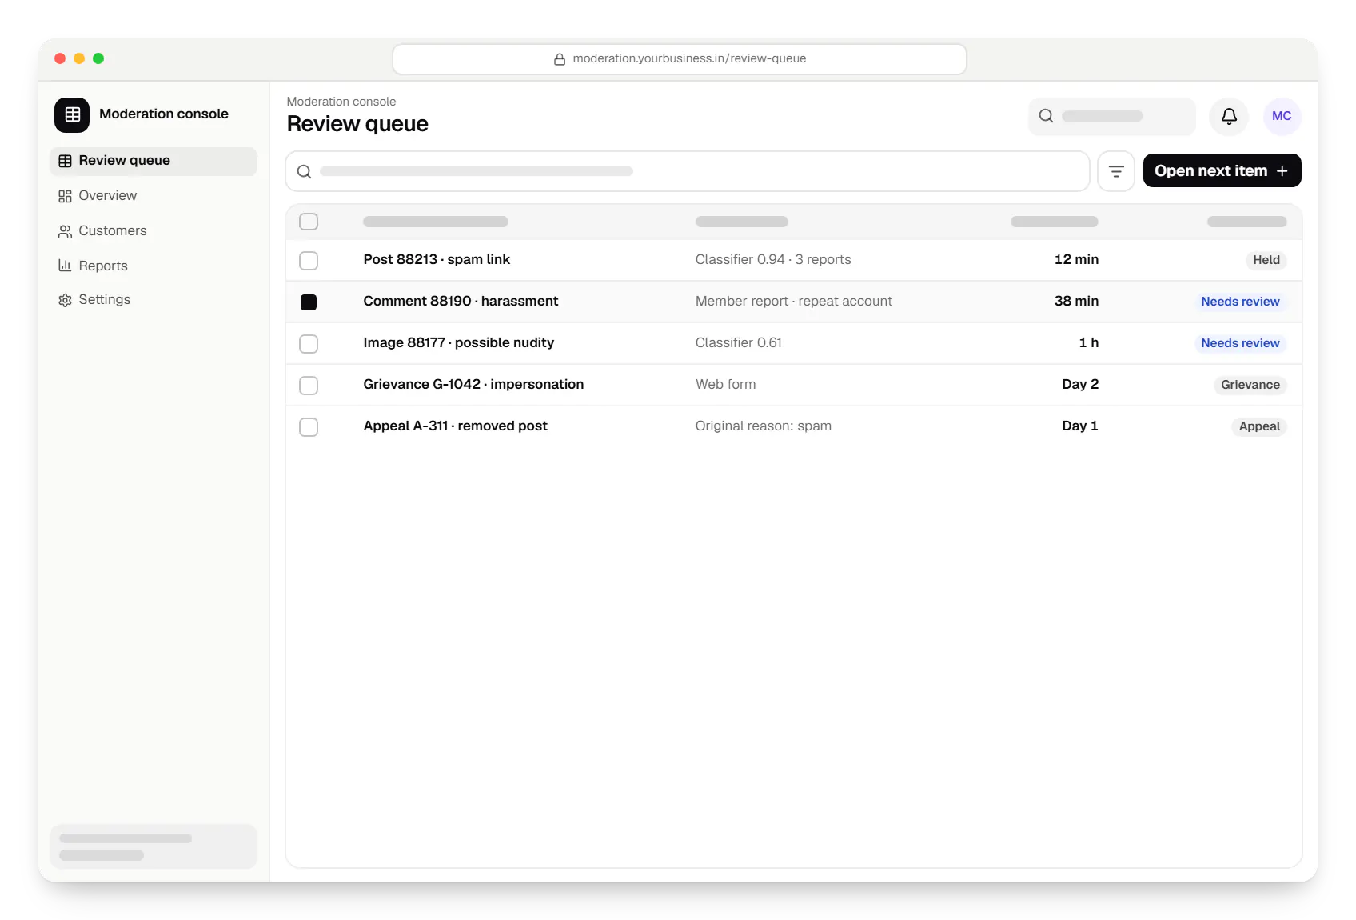Open Comment 88190 · harassment item

[x=461, y=301]
